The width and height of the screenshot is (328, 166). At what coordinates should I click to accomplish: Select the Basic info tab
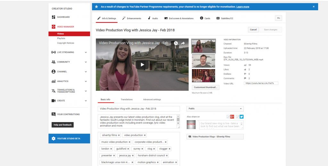tap(105, 100)
